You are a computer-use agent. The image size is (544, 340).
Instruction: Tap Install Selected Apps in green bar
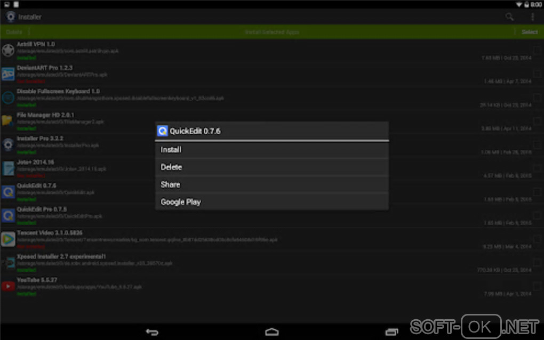pos(271,32)
